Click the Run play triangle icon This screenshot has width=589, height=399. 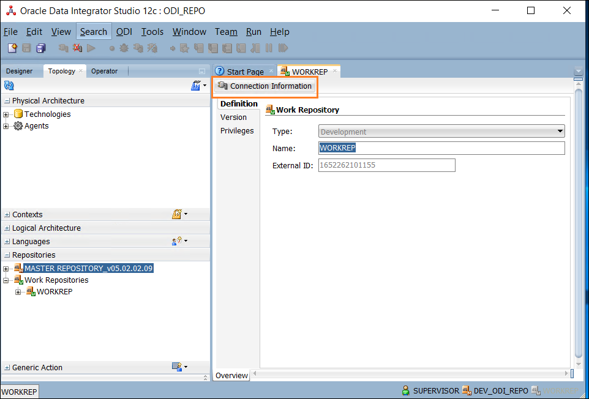(x=91, y=48)
